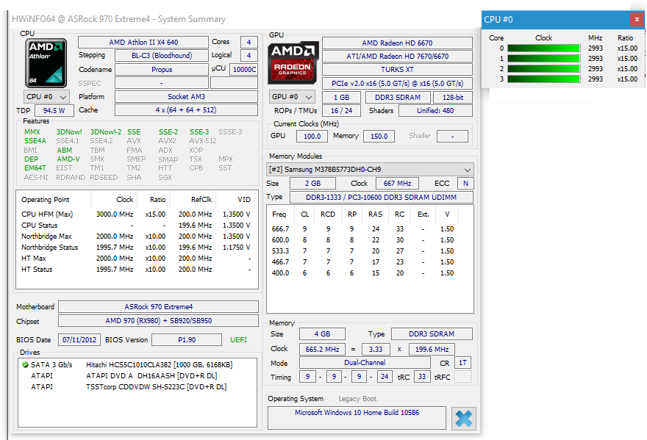Click the DDR3-1333 / PC3-10600 type field
The width and height of the screenshot is (647, 440).
382,198
